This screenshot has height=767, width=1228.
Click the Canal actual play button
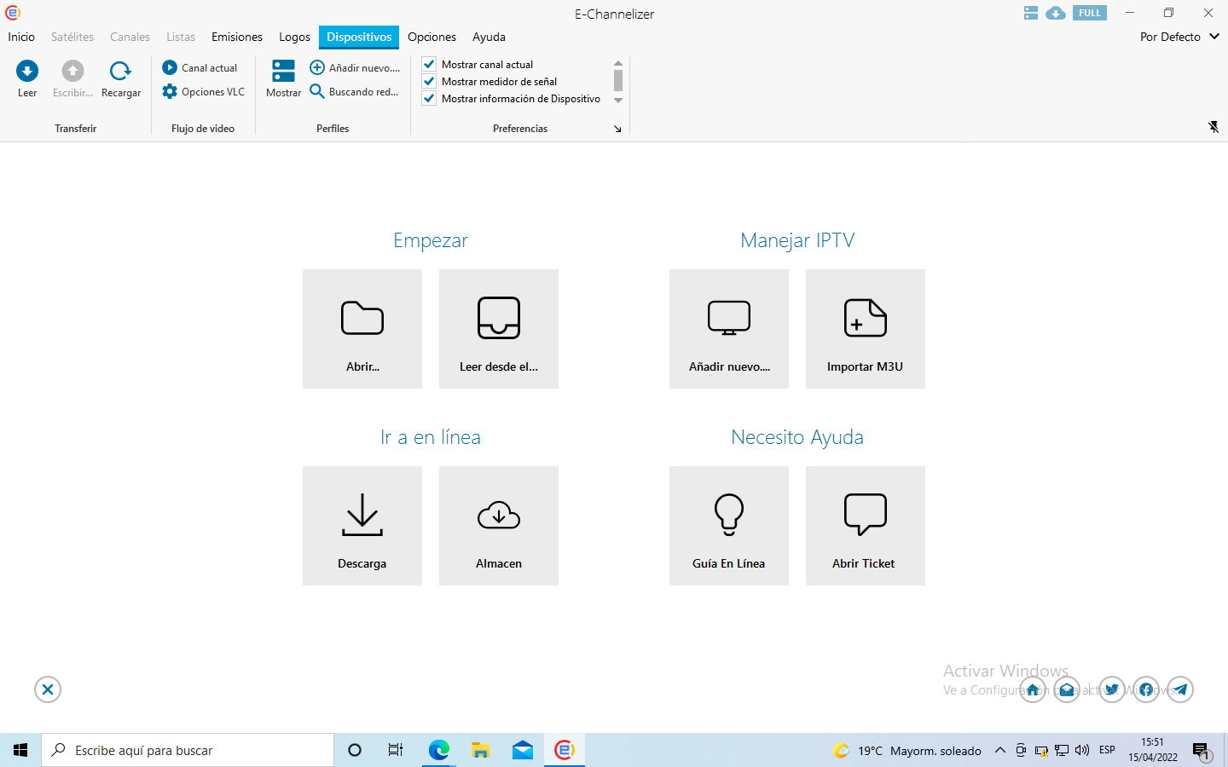pos(170,67)
